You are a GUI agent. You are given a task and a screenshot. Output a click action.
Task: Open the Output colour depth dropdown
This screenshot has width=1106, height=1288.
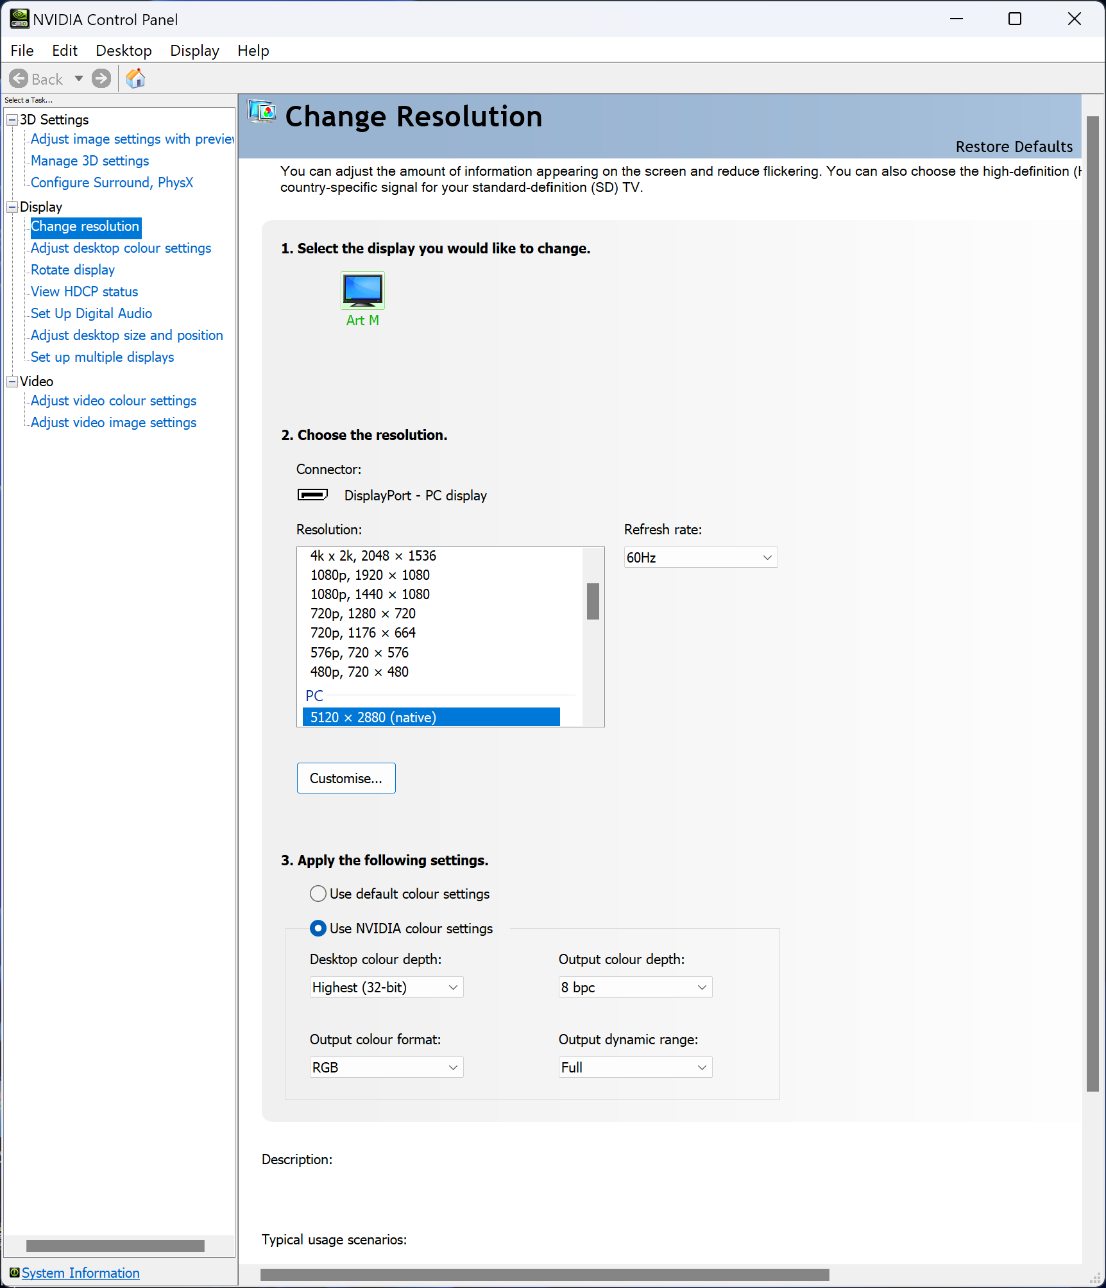(x=635, y=987)
